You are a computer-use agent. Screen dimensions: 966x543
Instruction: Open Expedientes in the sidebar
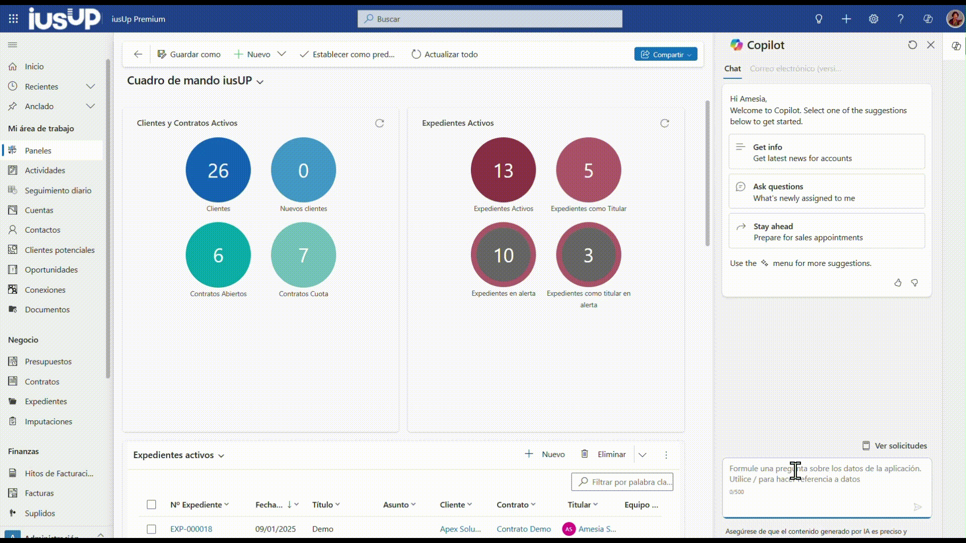click(x=46, y=401)
